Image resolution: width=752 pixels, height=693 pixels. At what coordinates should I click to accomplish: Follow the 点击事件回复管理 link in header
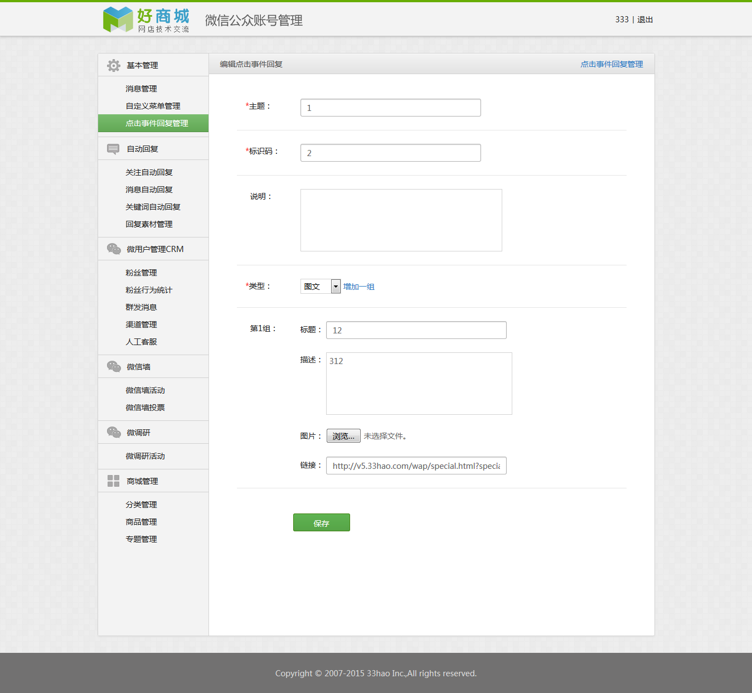click(612, 64)
